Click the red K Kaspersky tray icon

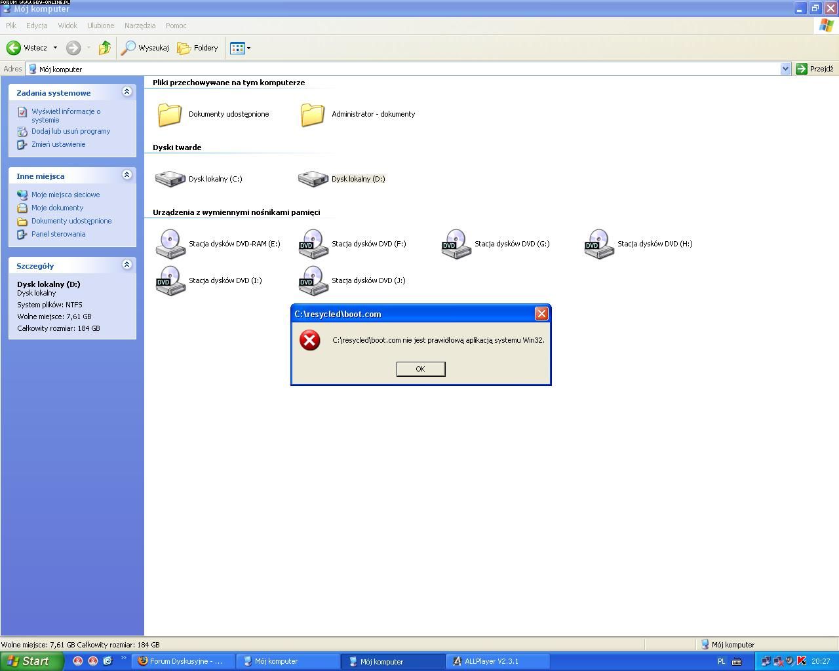[x=801, y=661]
